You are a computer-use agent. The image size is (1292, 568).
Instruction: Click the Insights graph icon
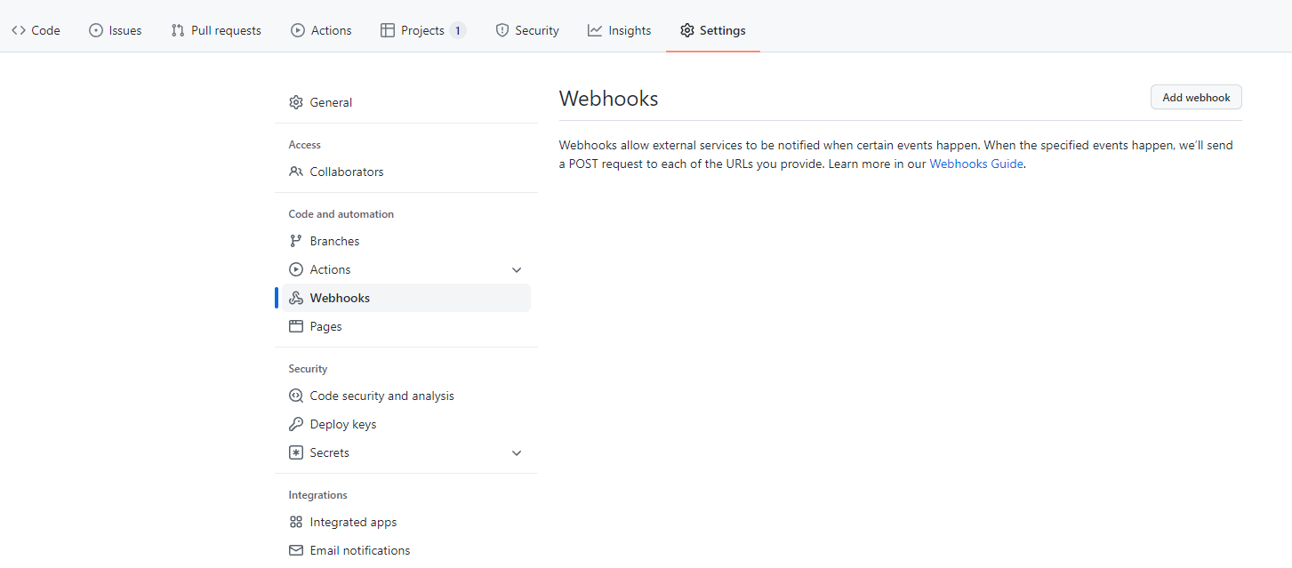(595, 30)
